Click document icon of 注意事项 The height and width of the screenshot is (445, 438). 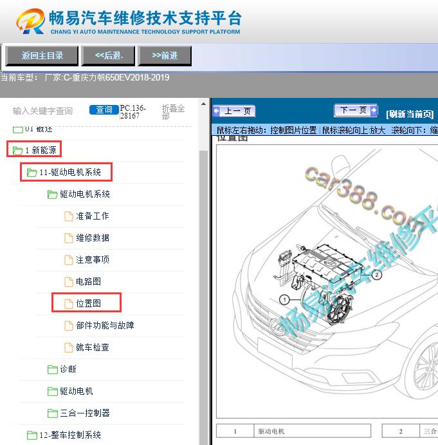pyautogui.click(x=69, y=260)
